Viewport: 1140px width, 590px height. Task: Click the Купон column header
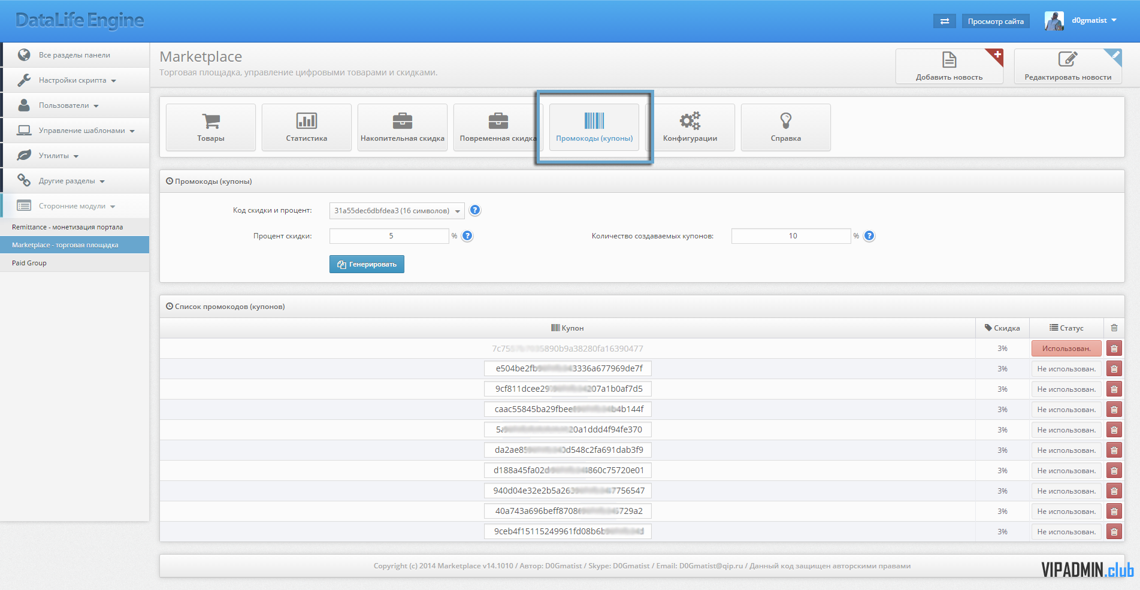(567, 328)
